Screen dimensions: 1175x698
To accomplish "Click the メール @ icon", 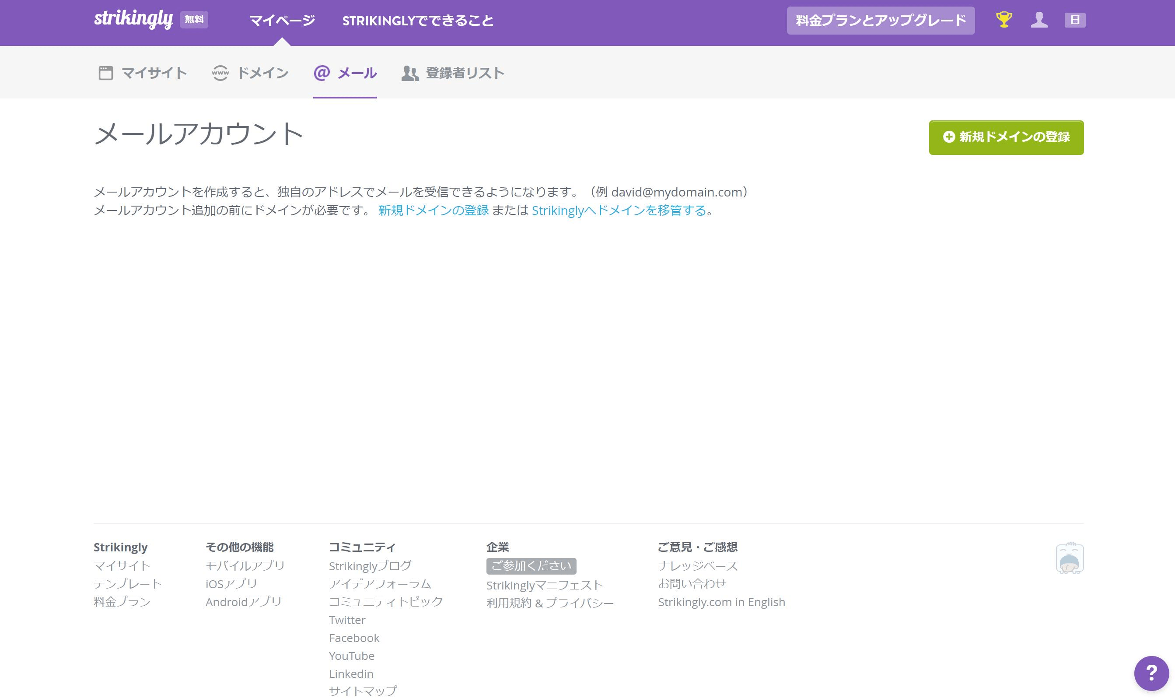I will [x=321, y=74].
